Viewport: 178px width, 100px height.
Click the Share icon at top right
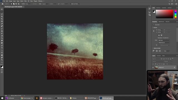176,4
